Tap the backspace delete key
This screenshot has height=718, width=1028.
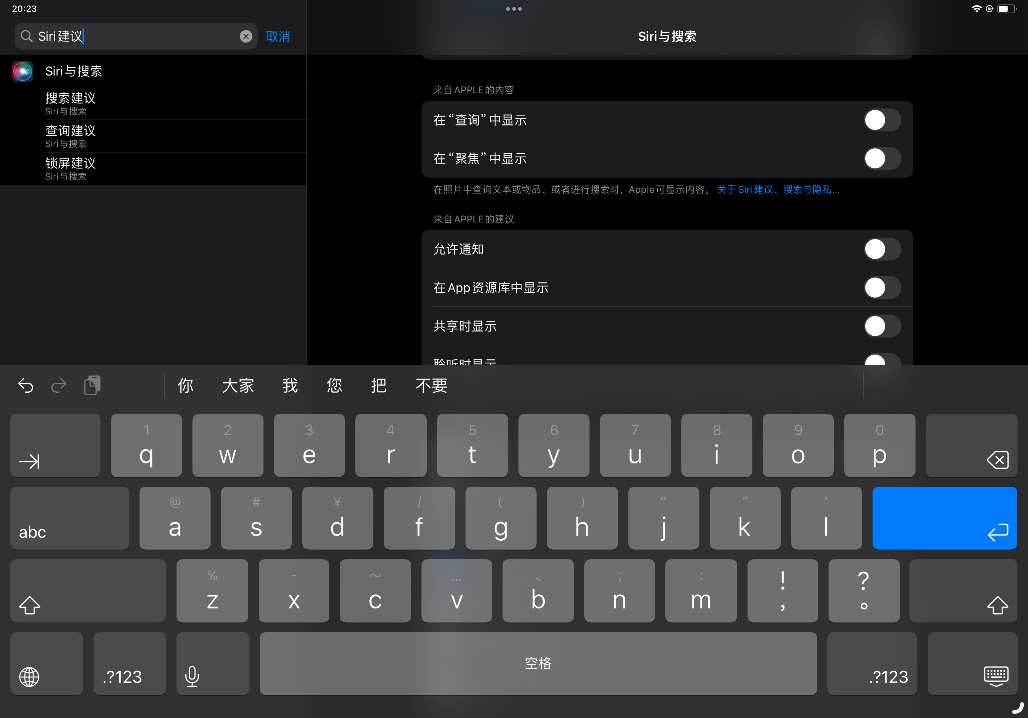coord(971,445)
